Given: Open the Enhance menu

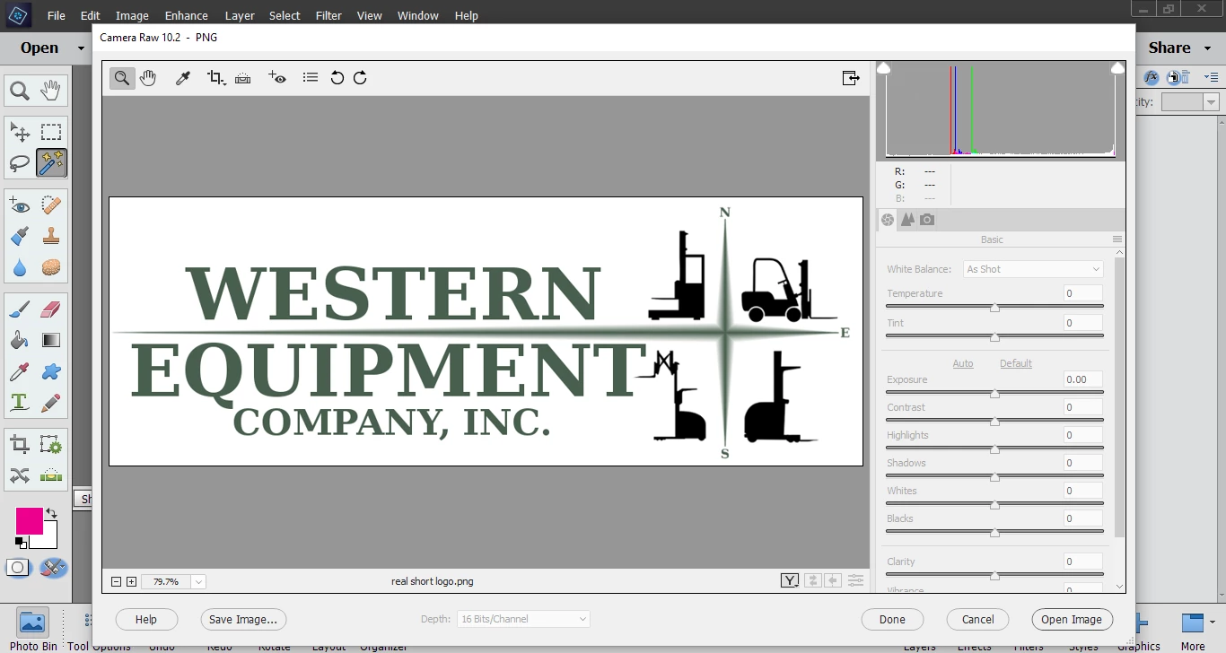Looking at the screenshot, I should click(x=187, y=15).
